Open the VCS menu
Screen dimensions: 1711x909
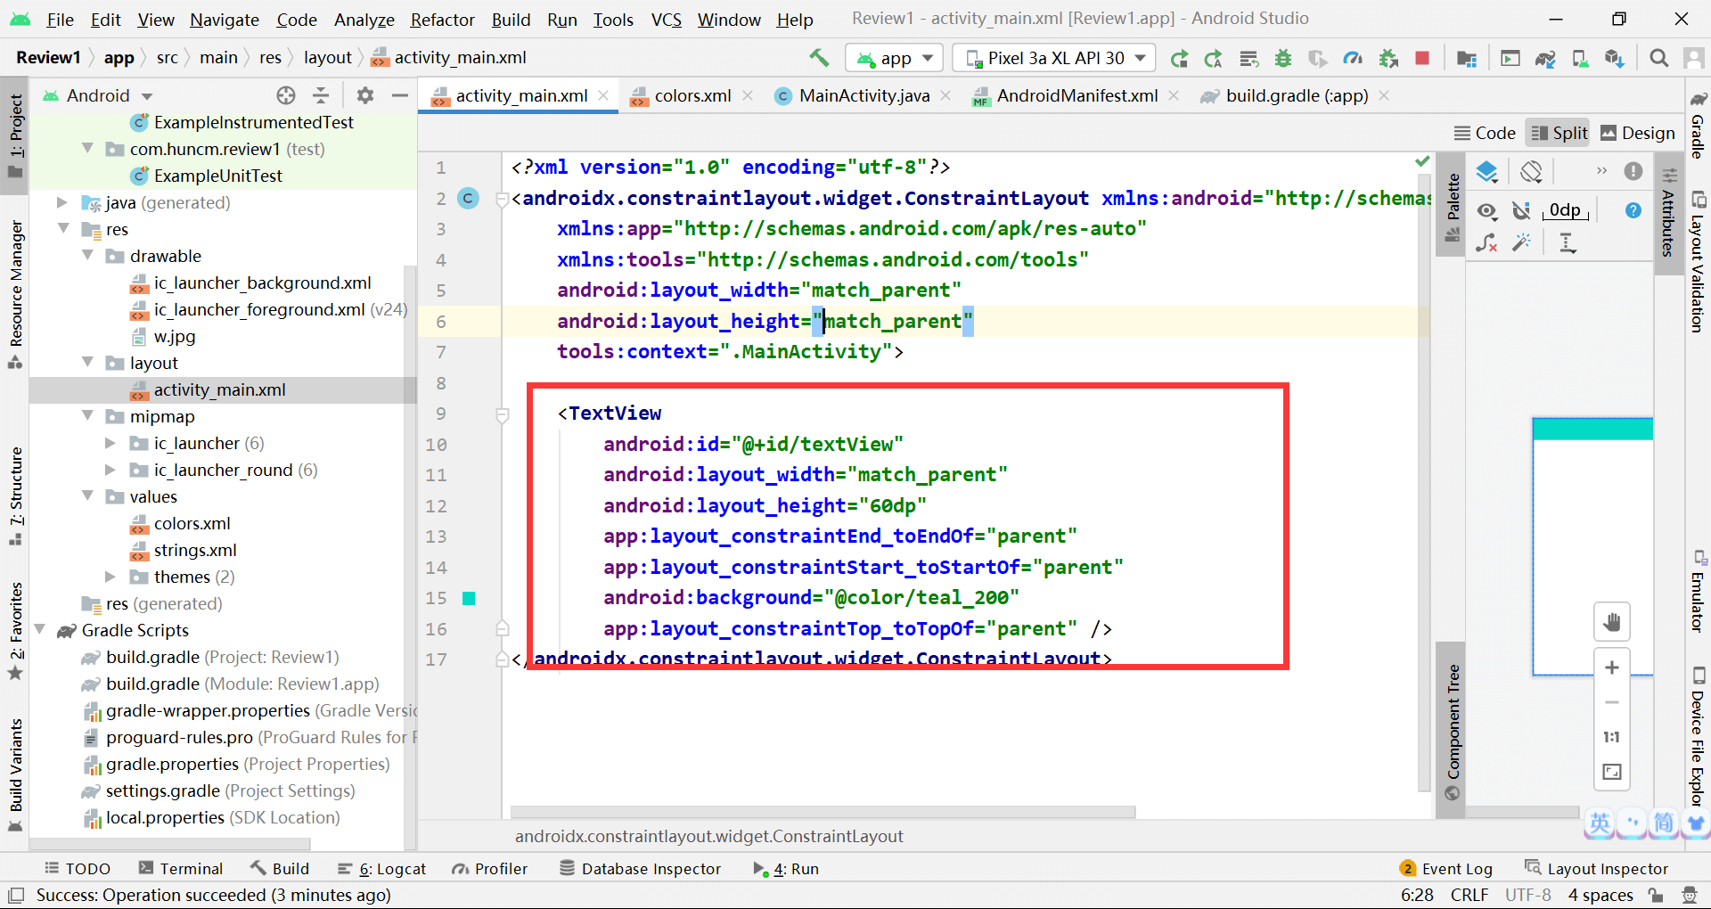(667, 20)
